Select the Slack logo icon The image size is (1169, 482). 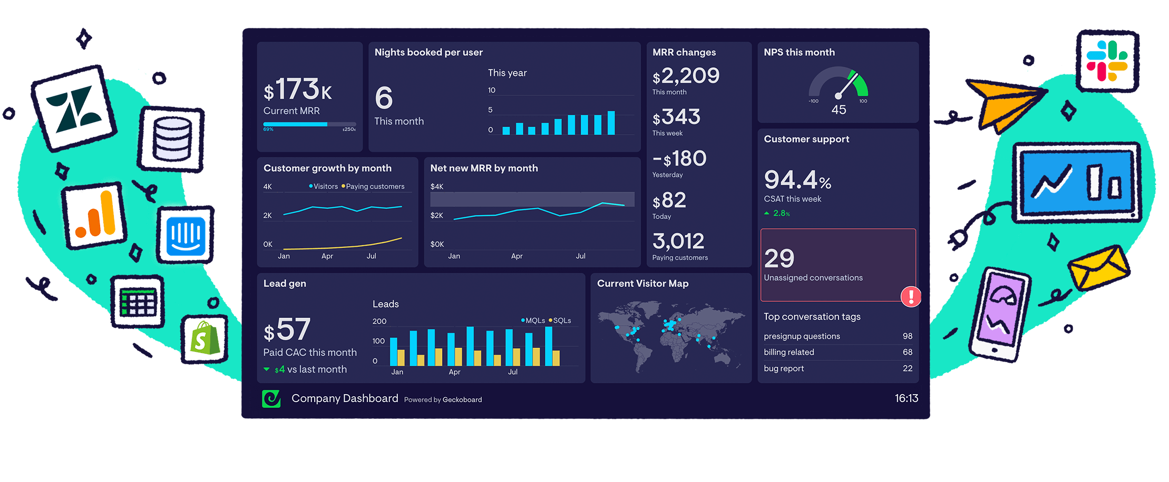click(1107, 62)
